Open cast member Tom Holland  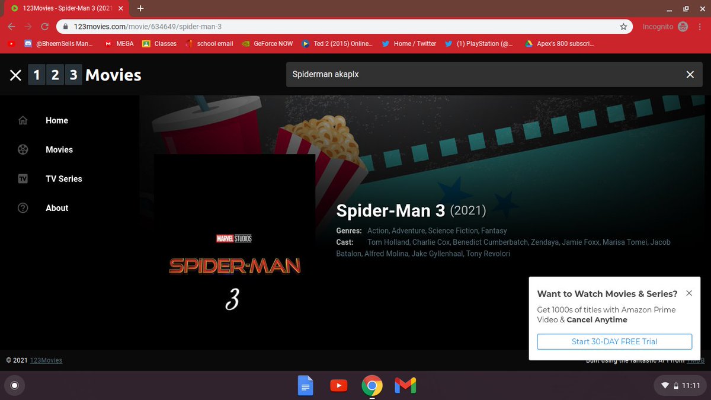[x=388, y=242]
